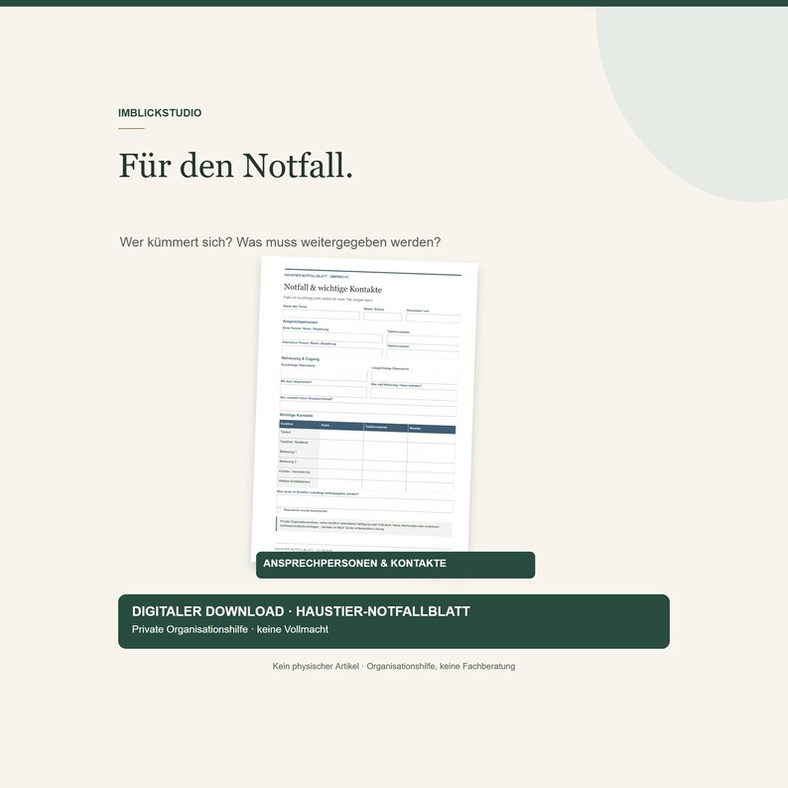Click the 'Notfall & wichtige Kontakte' document title
Image resolution: width=788 pixels, height=788 pixels.
tap(332, 288)
